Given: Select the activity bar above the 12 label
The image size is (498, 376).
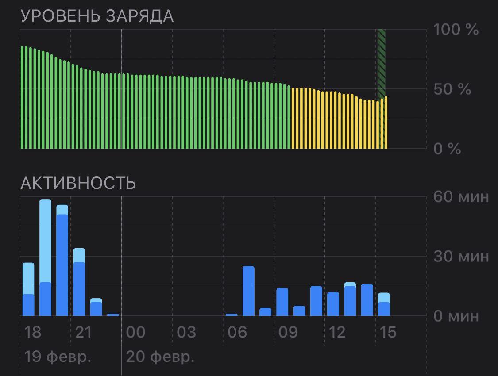Looking at the screenshot, I should [x=333, y=303].
